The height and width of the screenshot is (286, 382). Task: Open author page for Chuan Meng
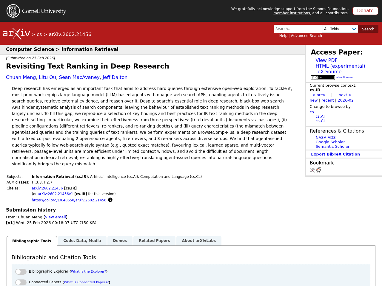21,77
